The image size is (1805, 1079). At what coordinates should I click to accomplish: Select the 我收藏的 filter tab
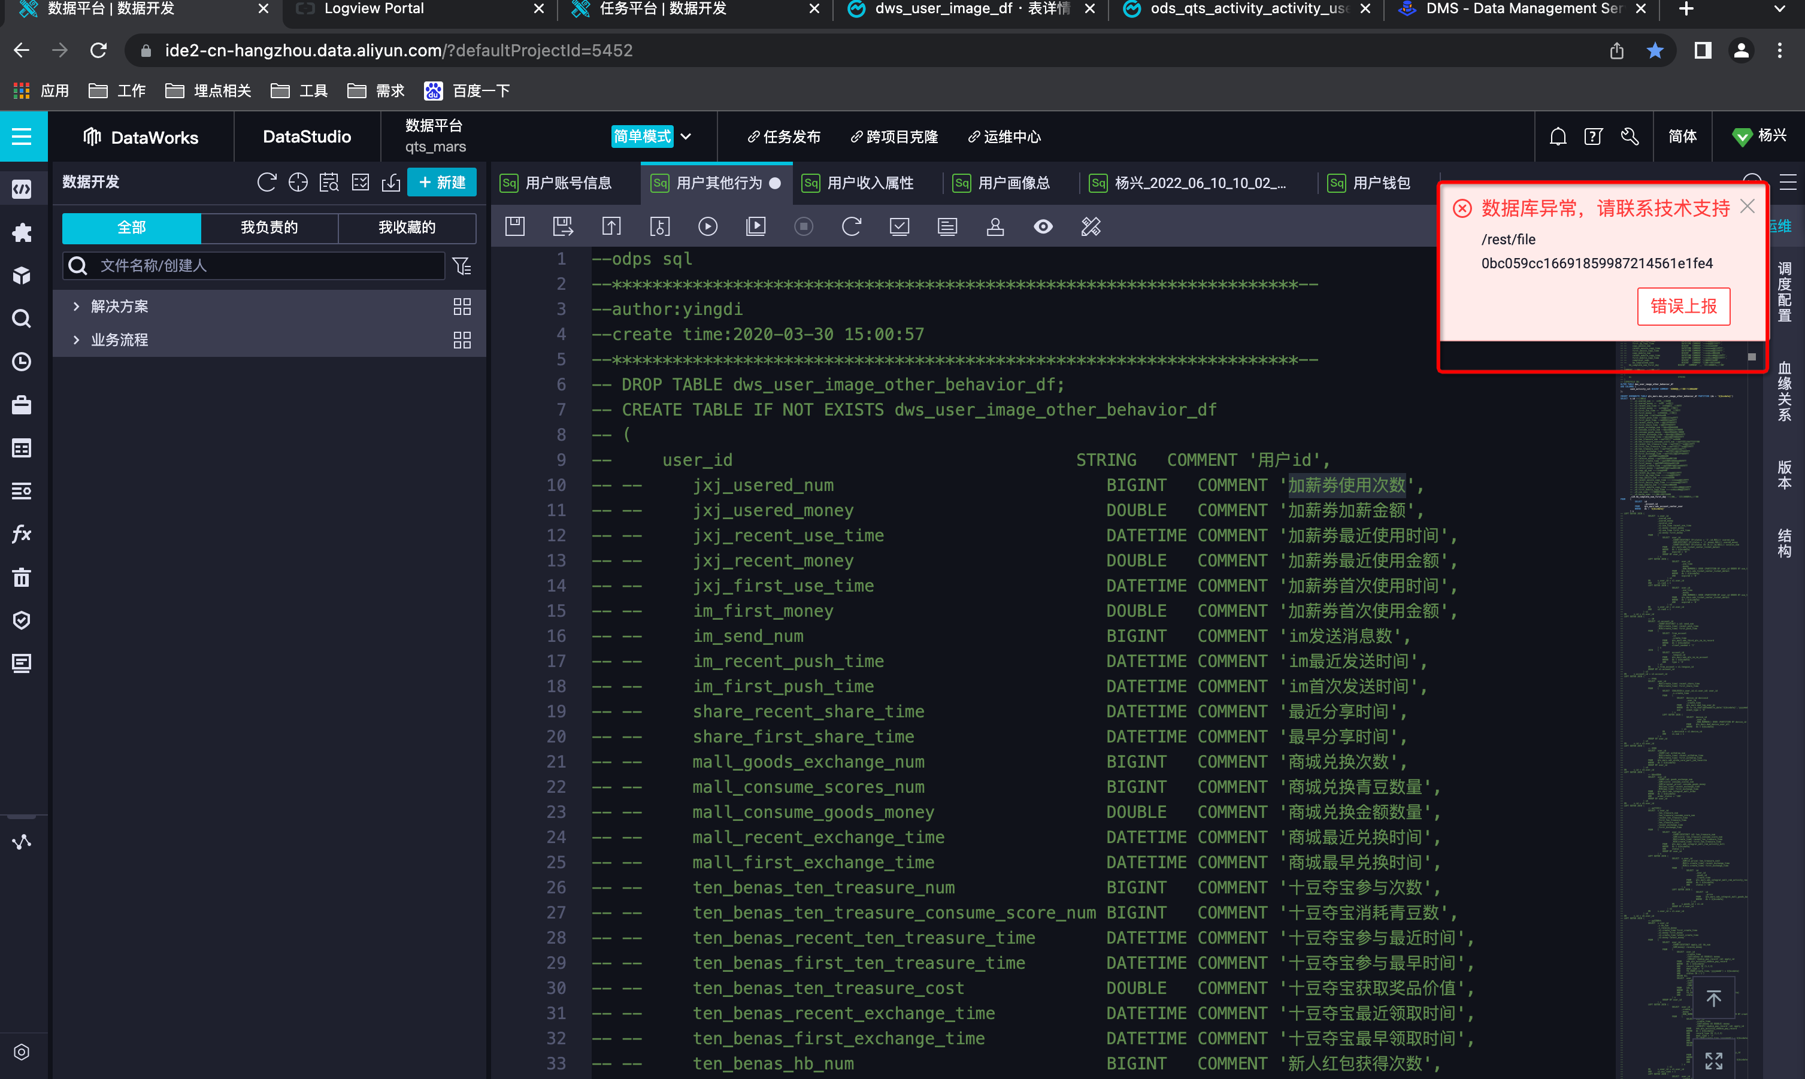[x=407, y=228]
